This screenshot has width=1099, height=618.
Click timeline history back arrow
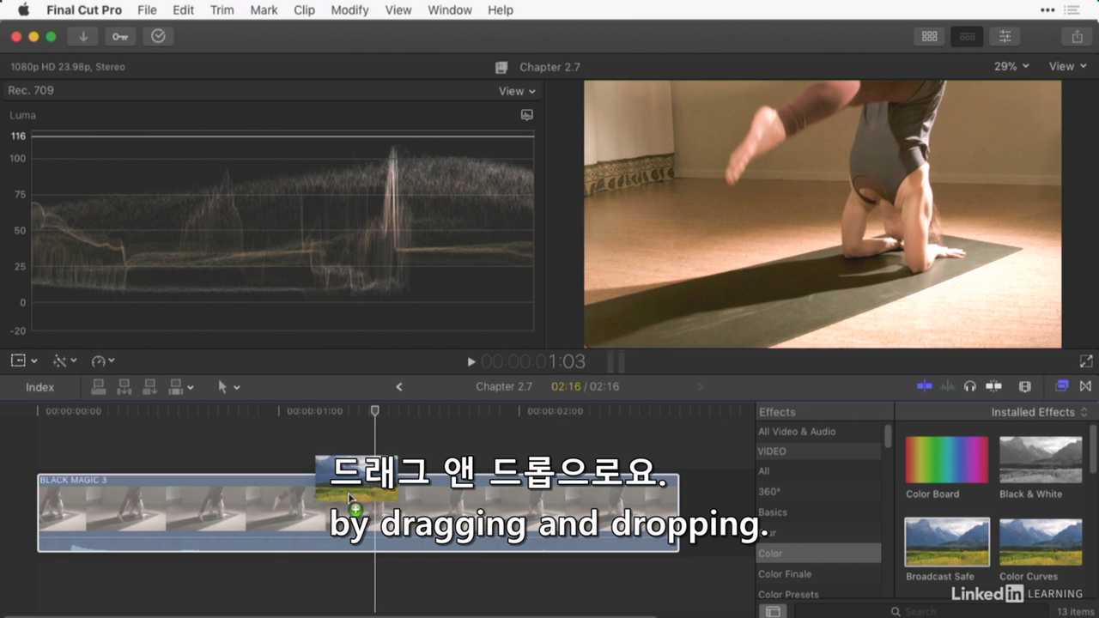click(x=399, y=387)
